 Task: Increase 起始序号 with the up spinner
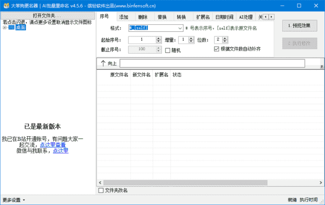coord(158,38)
